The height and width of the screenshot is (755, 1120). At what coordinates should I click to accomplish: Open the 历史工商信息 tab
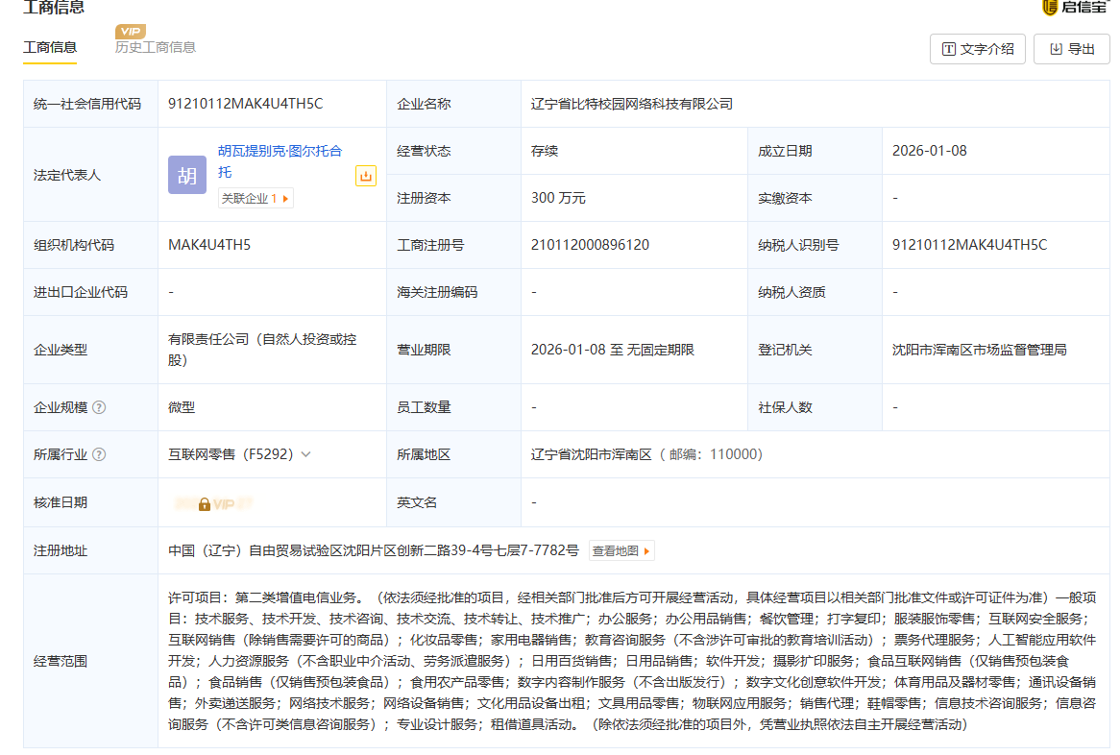click(155, 47)
